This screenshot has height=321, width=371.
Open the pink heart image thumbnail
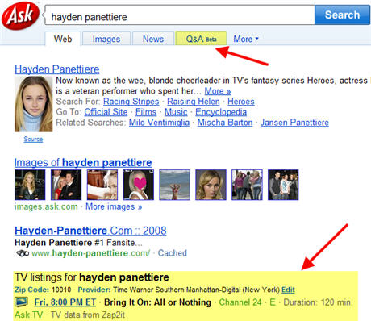click(139, 185)
